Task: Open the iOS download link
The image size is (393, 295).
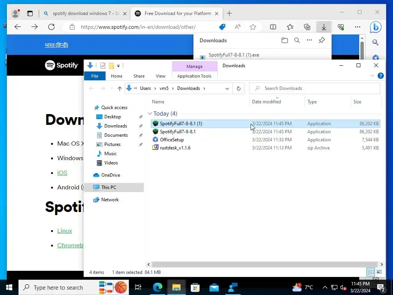Action: coord(62,172)
